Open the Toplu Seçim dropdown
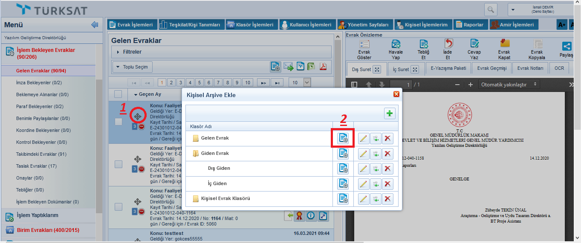This screenshot has height=243, width=581. coord(132,67)
